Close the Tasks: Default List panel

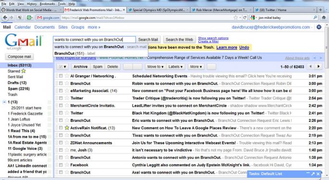coord(318,174)
